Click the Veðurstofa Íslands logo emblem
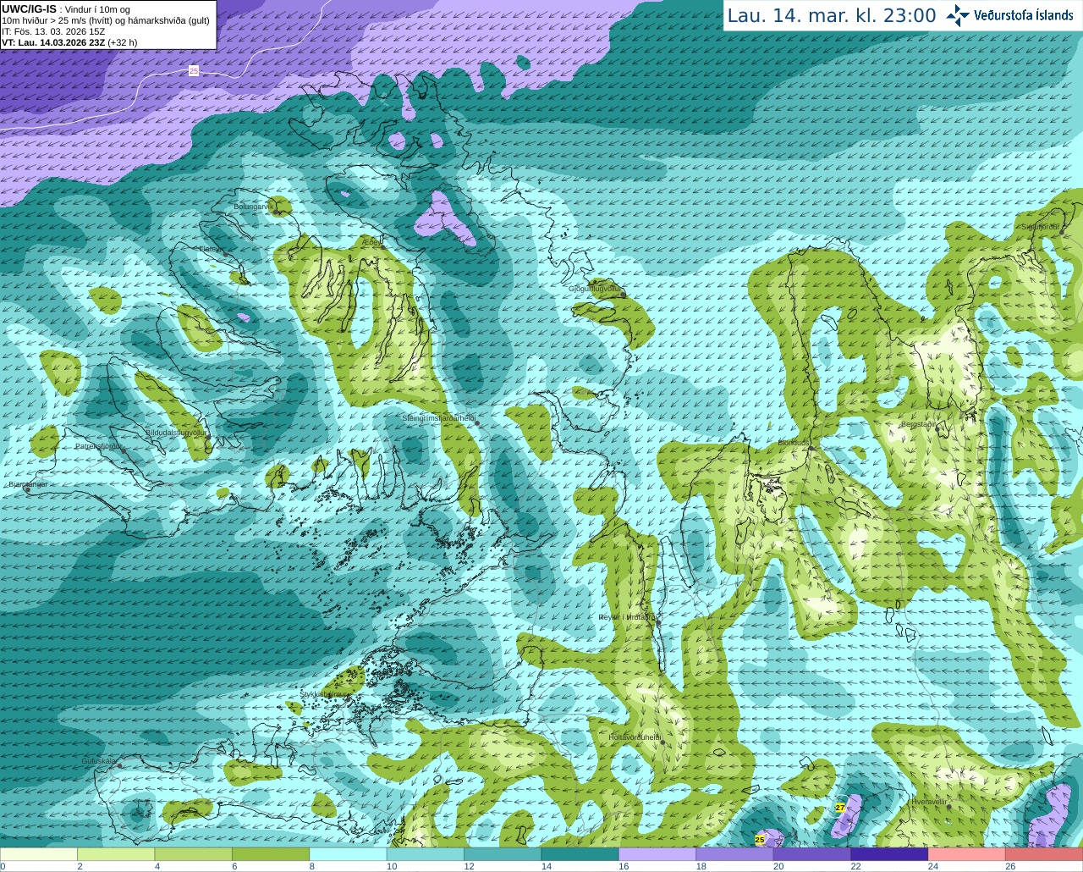The height and width of the screenshot is (872, 1083). point(958,14)
